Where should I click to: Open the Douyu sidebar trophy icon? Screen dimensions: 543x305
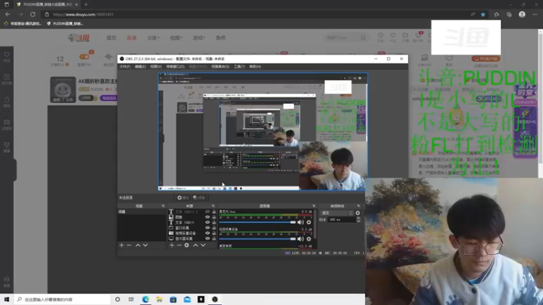7,145
